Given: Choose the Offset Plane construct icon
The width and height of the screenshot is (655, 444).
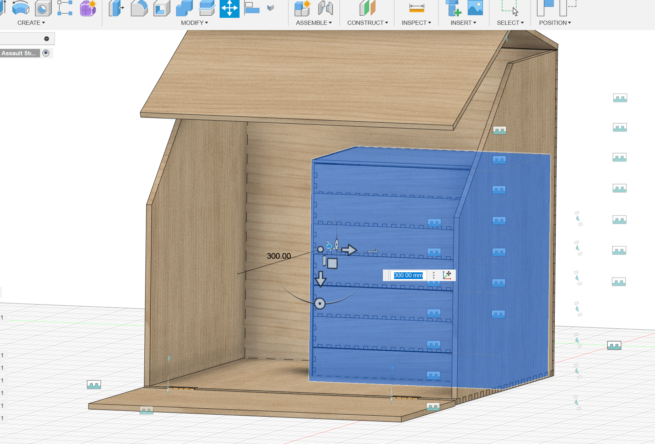Looking at the screenshot, I should tap(367, 8).
